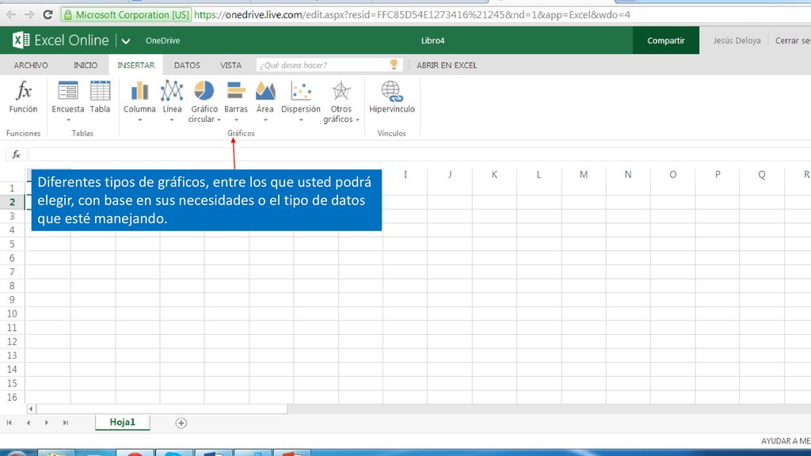Go to first sheet navigation arrow
Image resolution: width=811 pixels, height=456 pixels.
[x=10, y=423]
